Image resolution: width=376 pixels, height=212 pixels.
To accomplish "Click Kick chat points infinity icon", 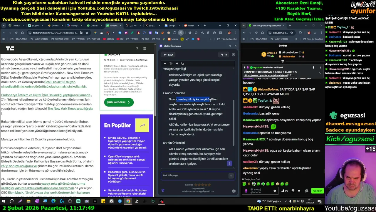I will click(286, 191).
